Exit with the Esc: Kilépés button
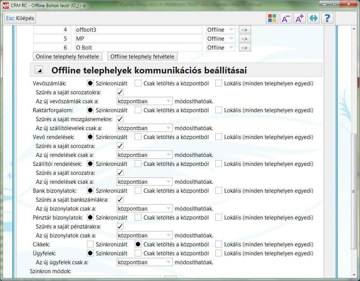360x281 pixels. pos(20,18)
